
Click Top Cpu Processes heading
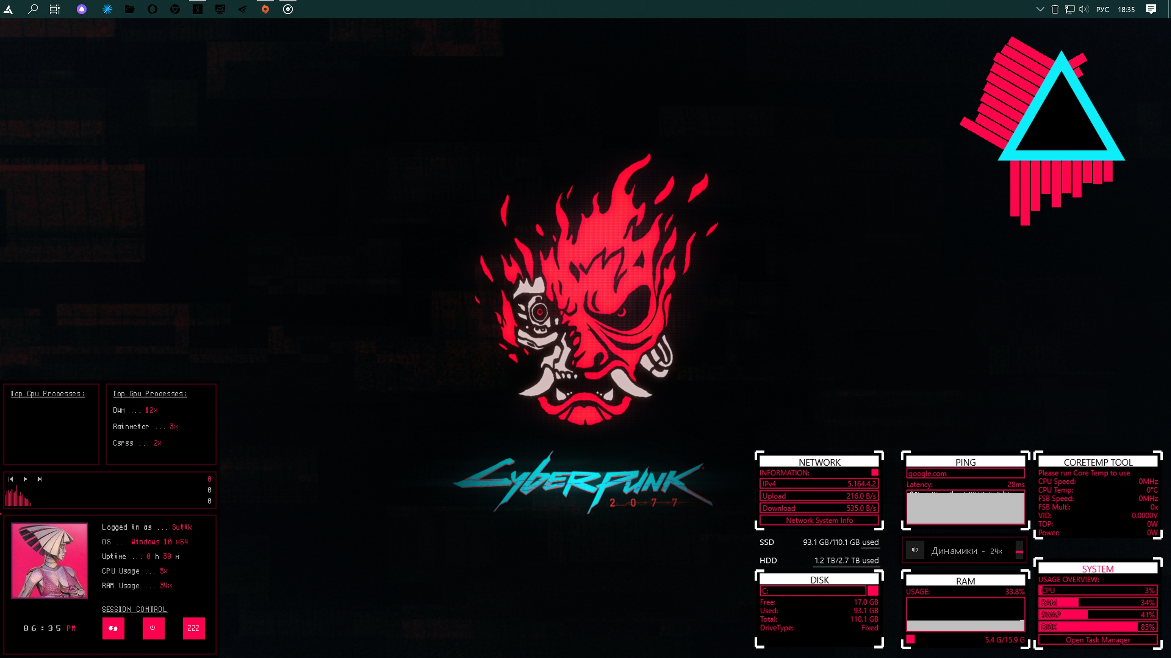click(x=48, y=393)
